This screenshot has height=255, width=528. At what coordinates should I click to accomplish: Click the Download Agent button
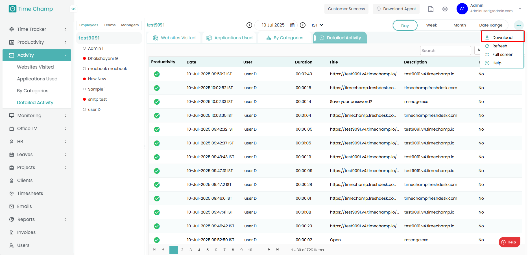click(396, 9)
